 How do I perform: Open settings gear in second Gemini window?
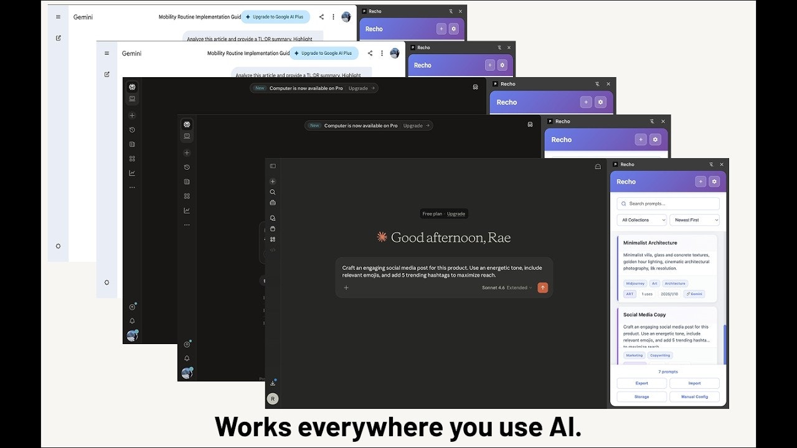click(106, 282)
